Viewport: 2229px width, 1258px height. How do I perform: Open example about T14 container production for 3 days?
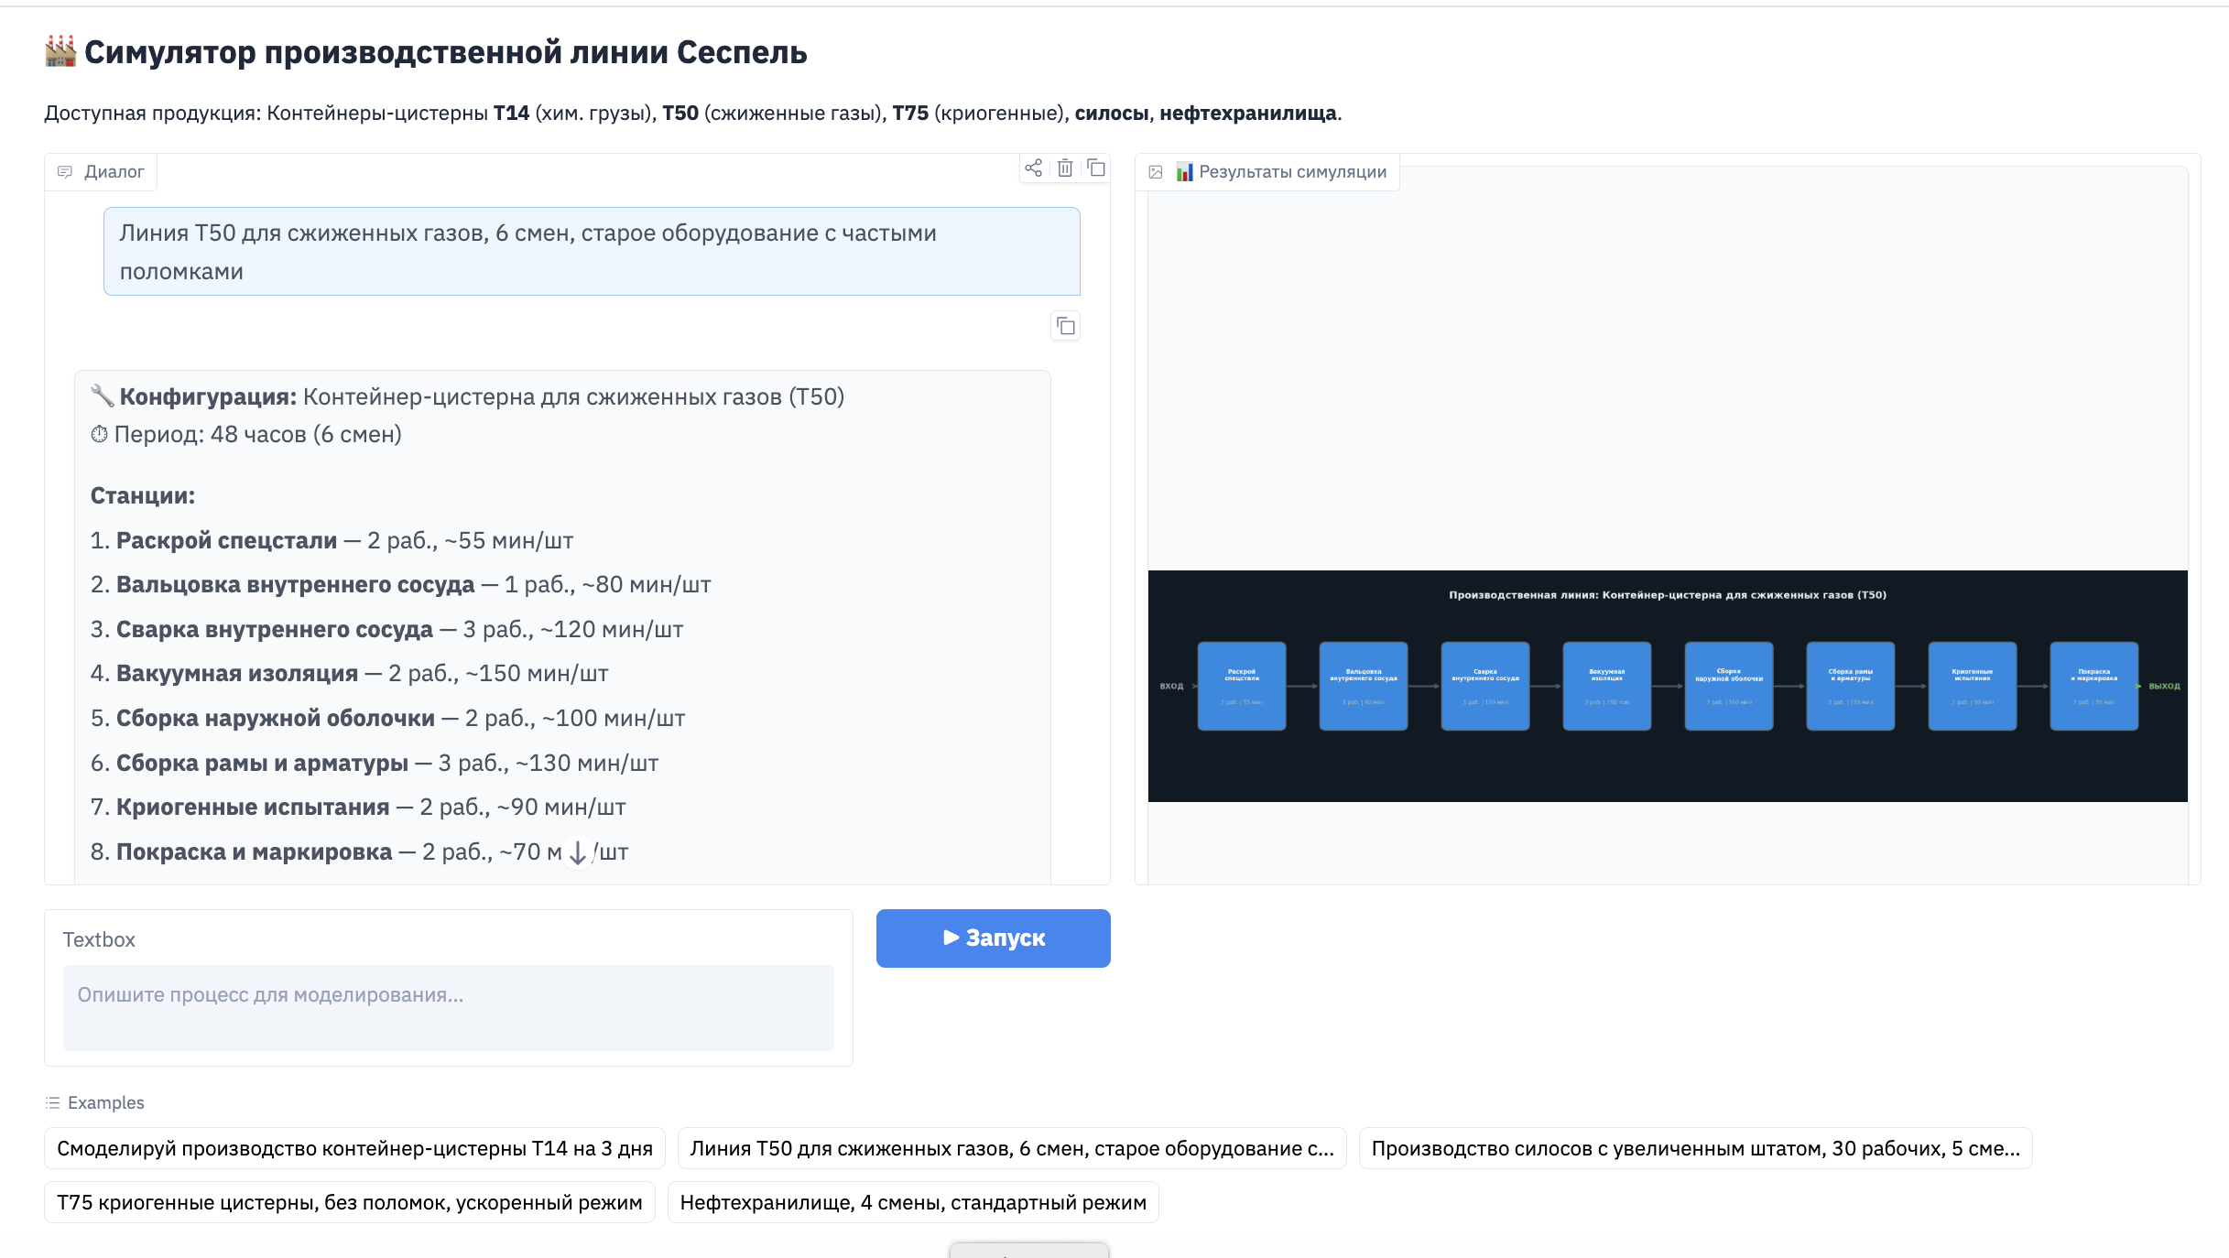click(x=355, y=1147)
